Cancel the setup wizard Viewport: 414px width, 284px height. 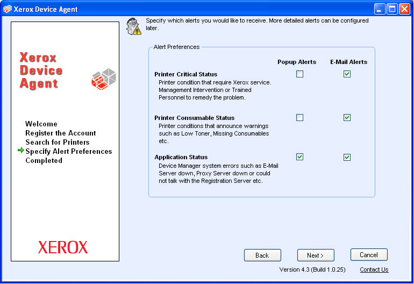(369, 254)
